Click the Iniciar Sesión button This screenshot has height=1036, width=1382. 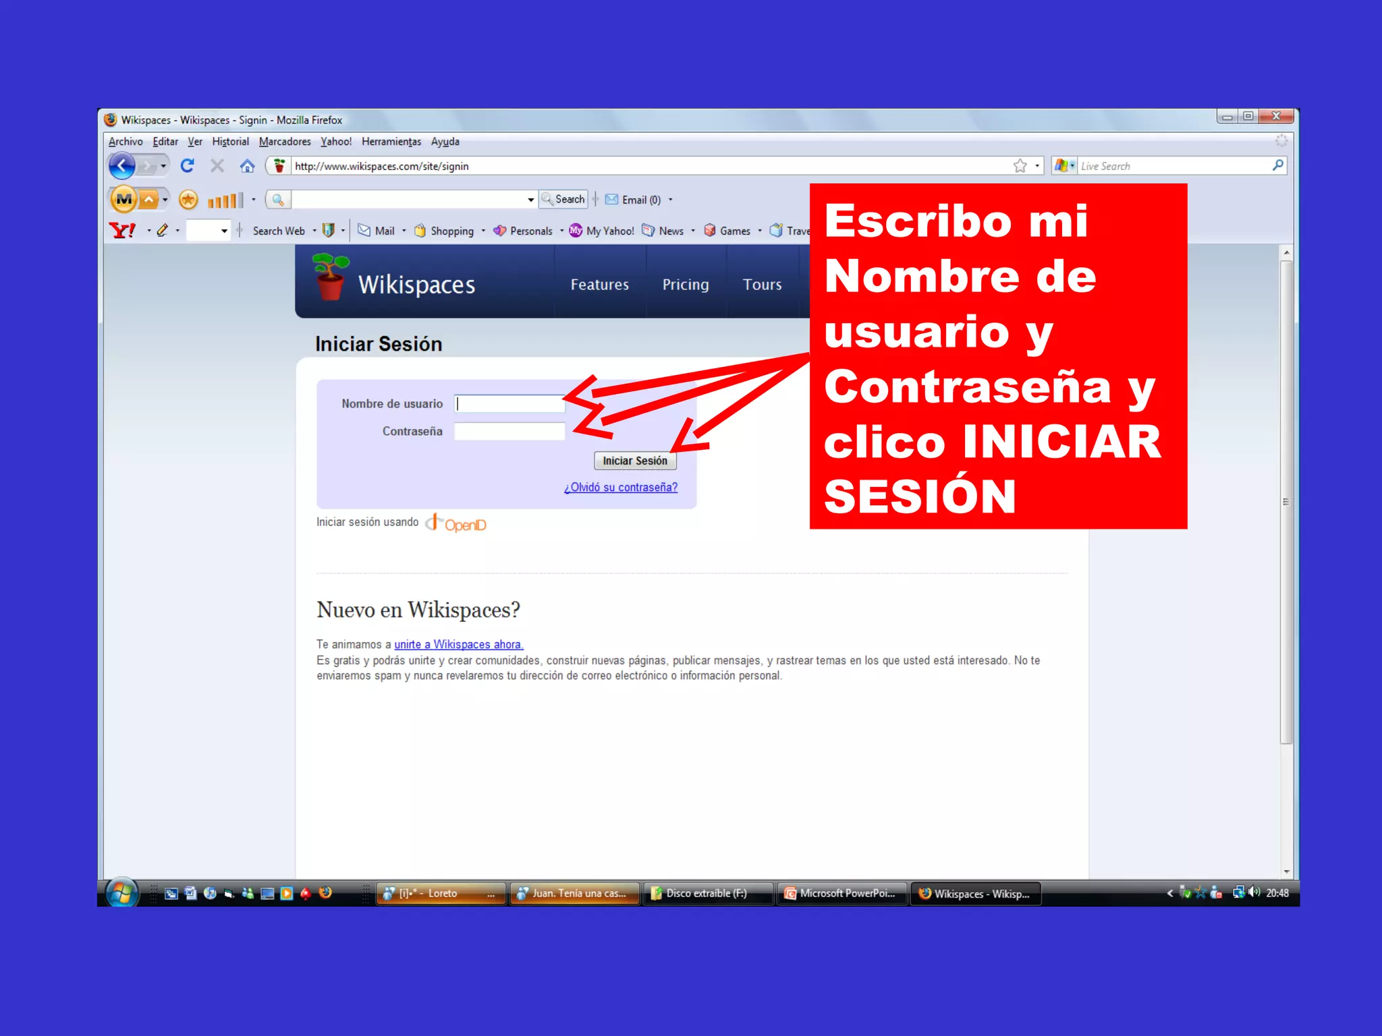coord(635,461)
